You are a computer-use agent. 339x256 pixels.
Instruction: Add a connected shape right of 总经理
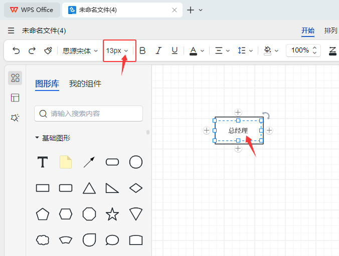click(269, 130)
